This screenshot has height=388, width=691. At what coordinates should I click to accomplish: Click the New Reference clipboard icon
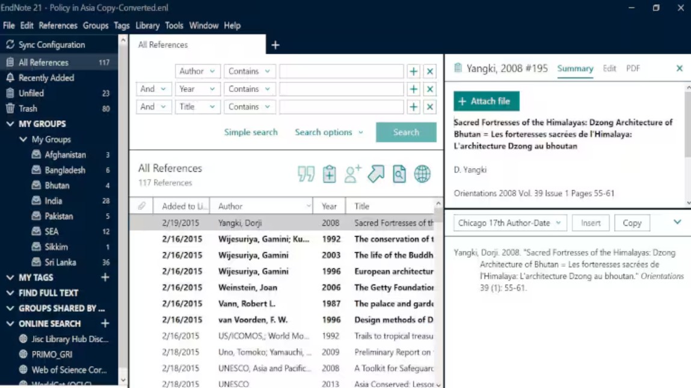329,174
